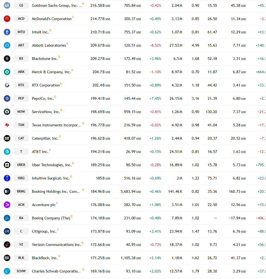Click the Blackstone logo icon

point(7,59)
